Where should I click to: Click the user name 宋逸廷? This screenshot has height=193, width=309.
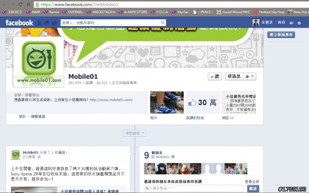click(267, 23)
